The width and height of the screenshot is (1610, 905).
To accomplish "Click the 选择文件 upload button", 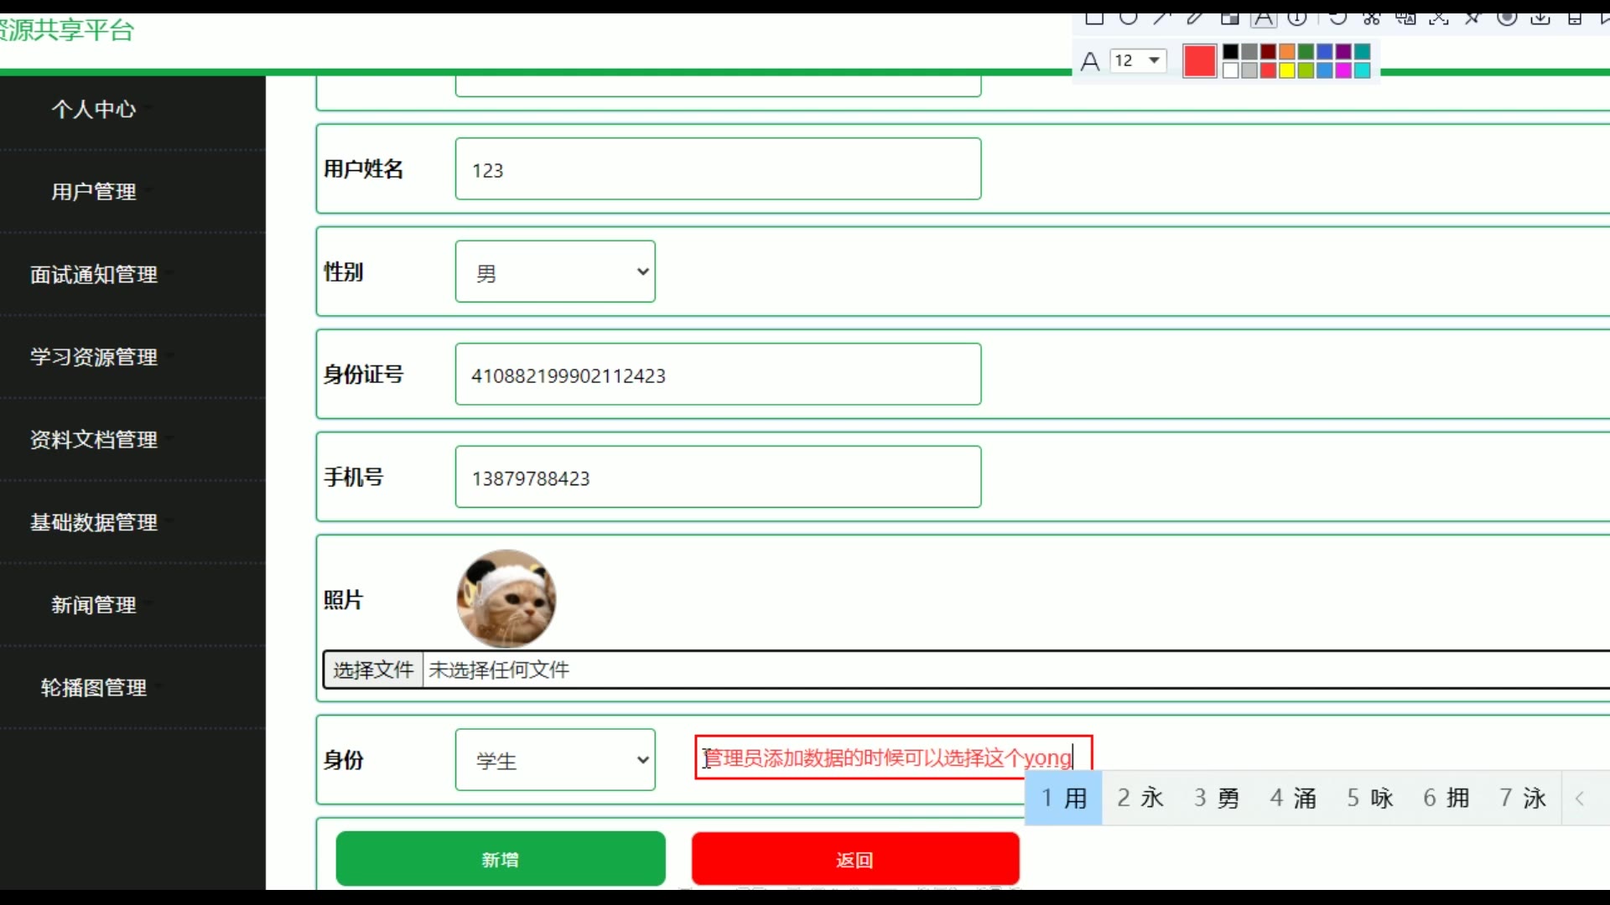I will pyautogui.click(x=373, y=670).
